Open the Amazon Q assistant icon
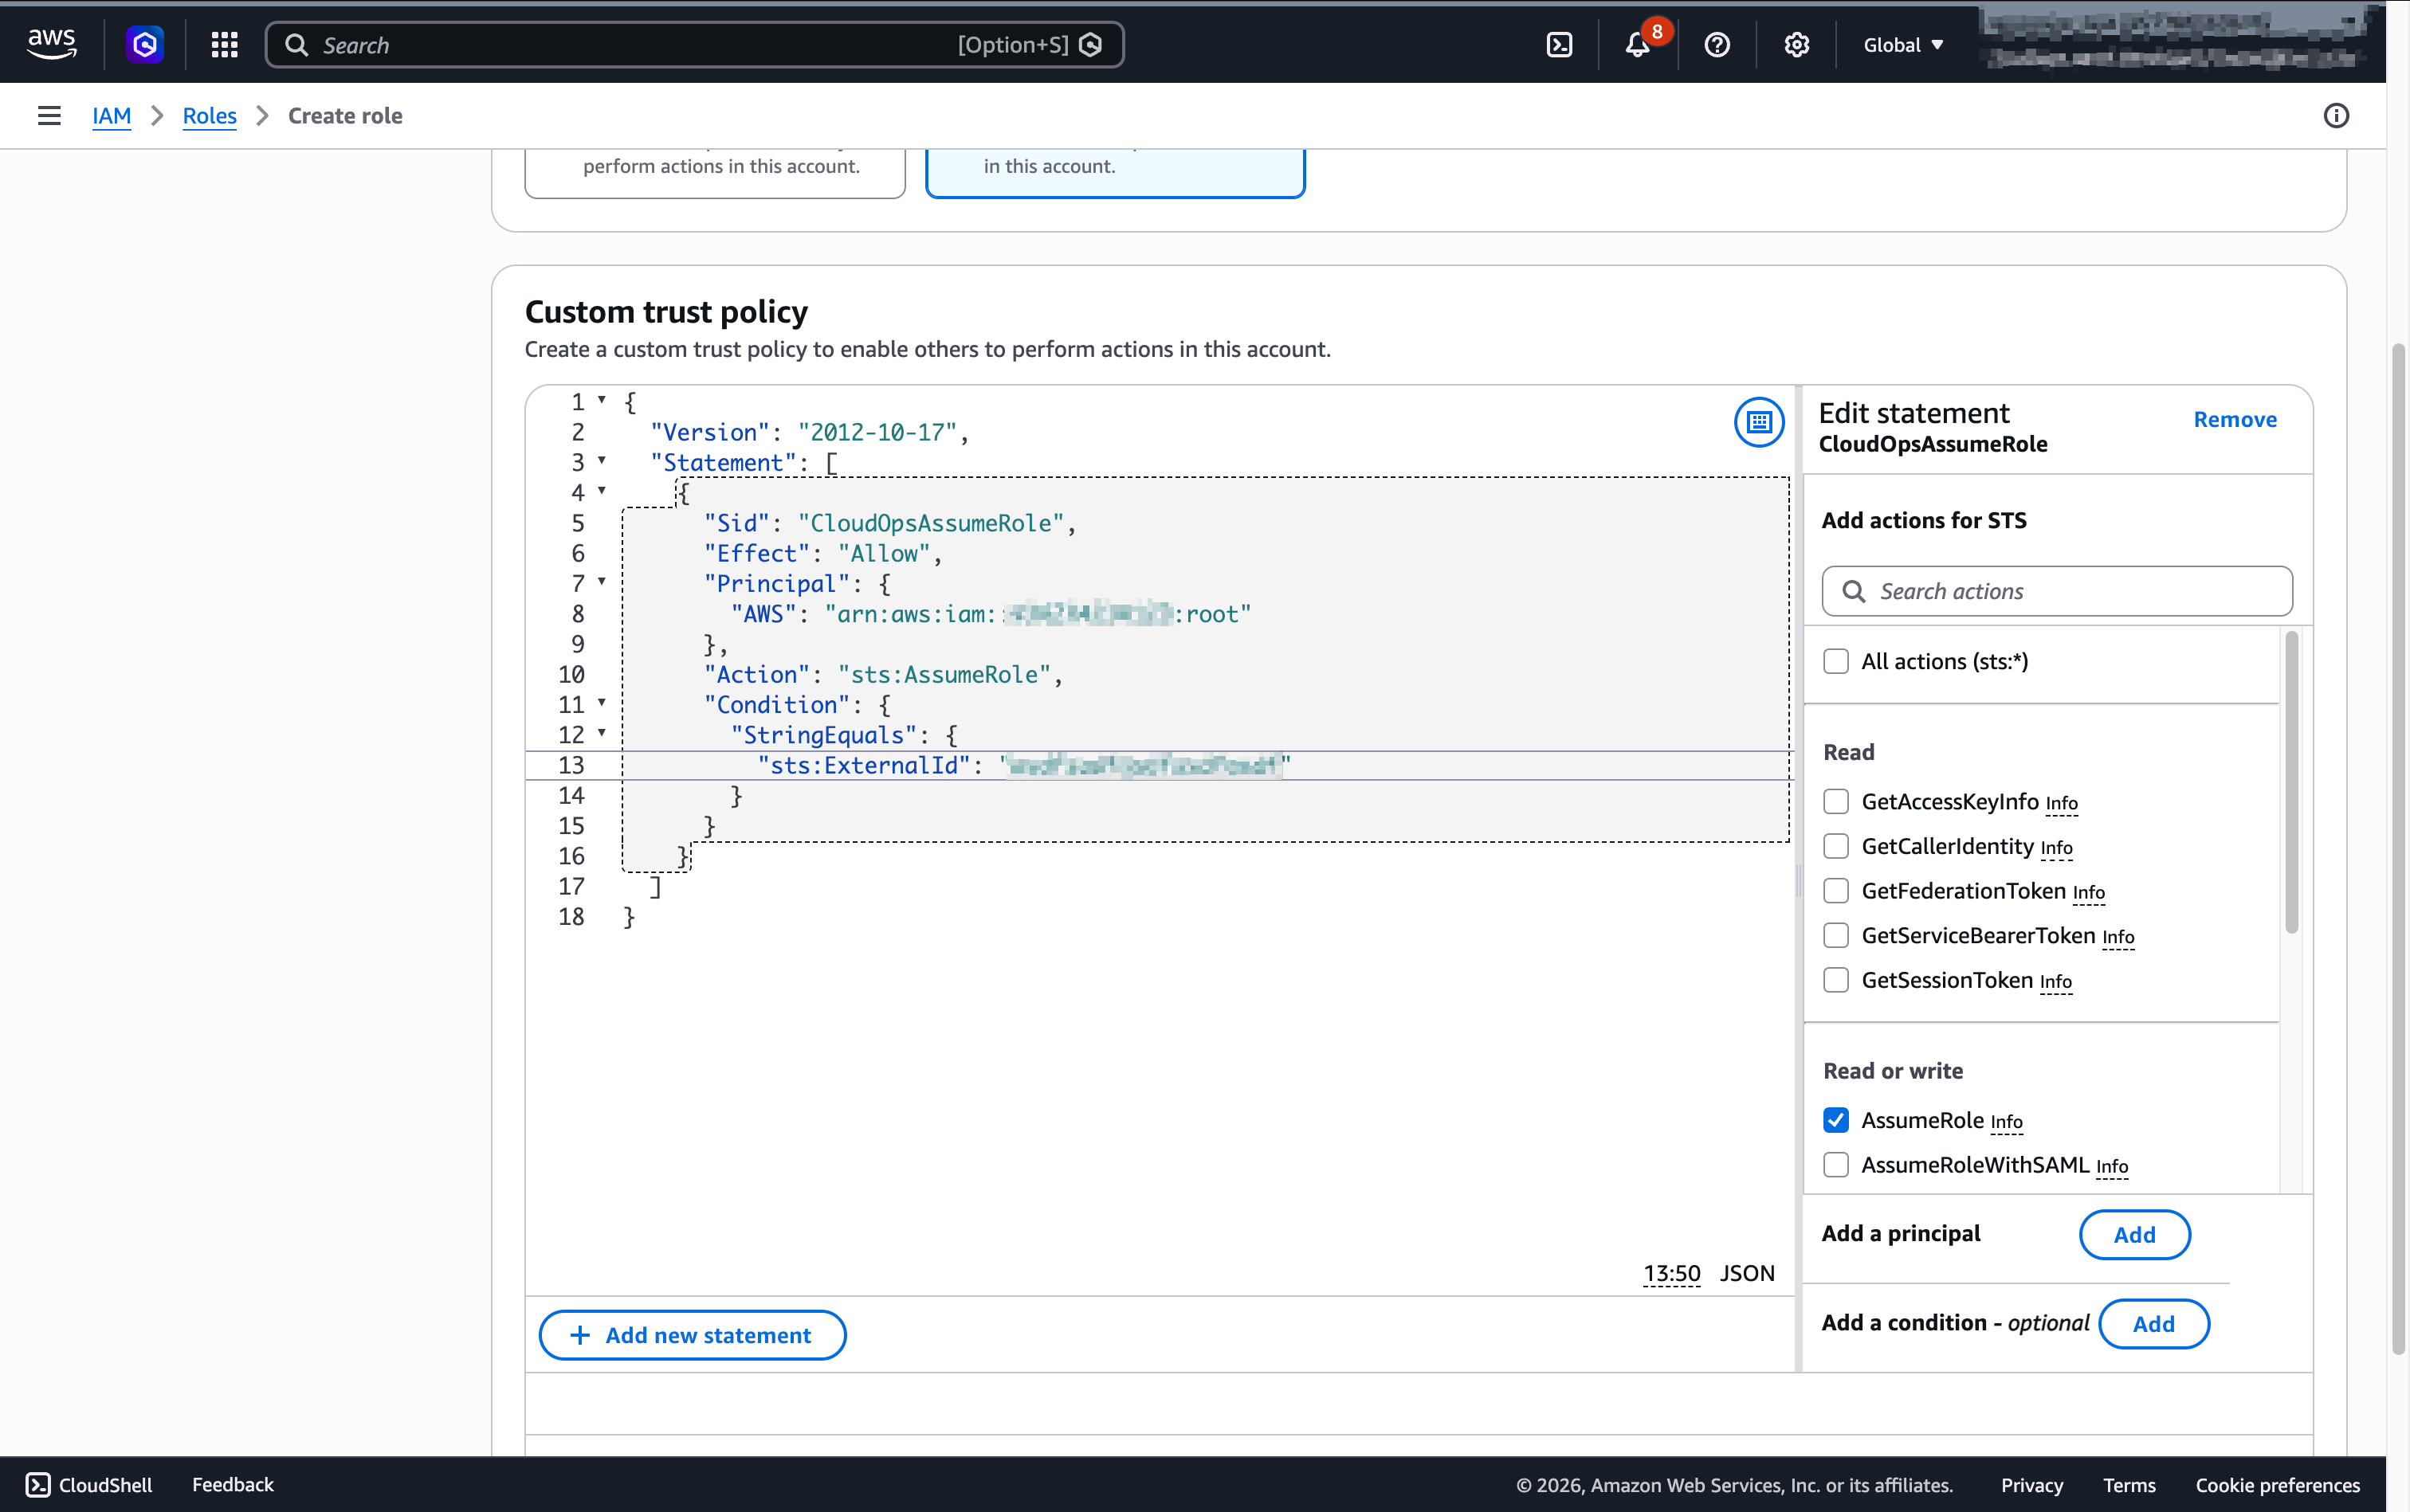This screenshot has width=2410, height=1512. pos(145,44)
